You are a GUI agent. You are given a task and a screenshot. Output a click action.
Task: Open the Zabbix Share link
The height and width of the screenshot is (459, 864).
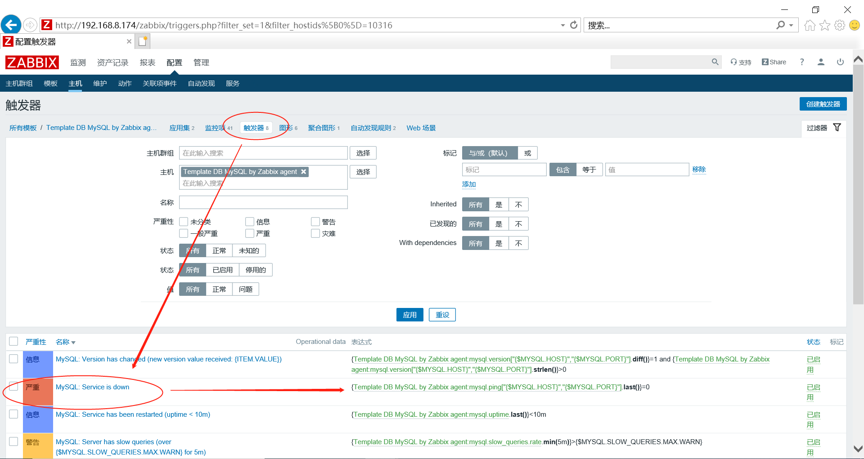click(774, 62)
